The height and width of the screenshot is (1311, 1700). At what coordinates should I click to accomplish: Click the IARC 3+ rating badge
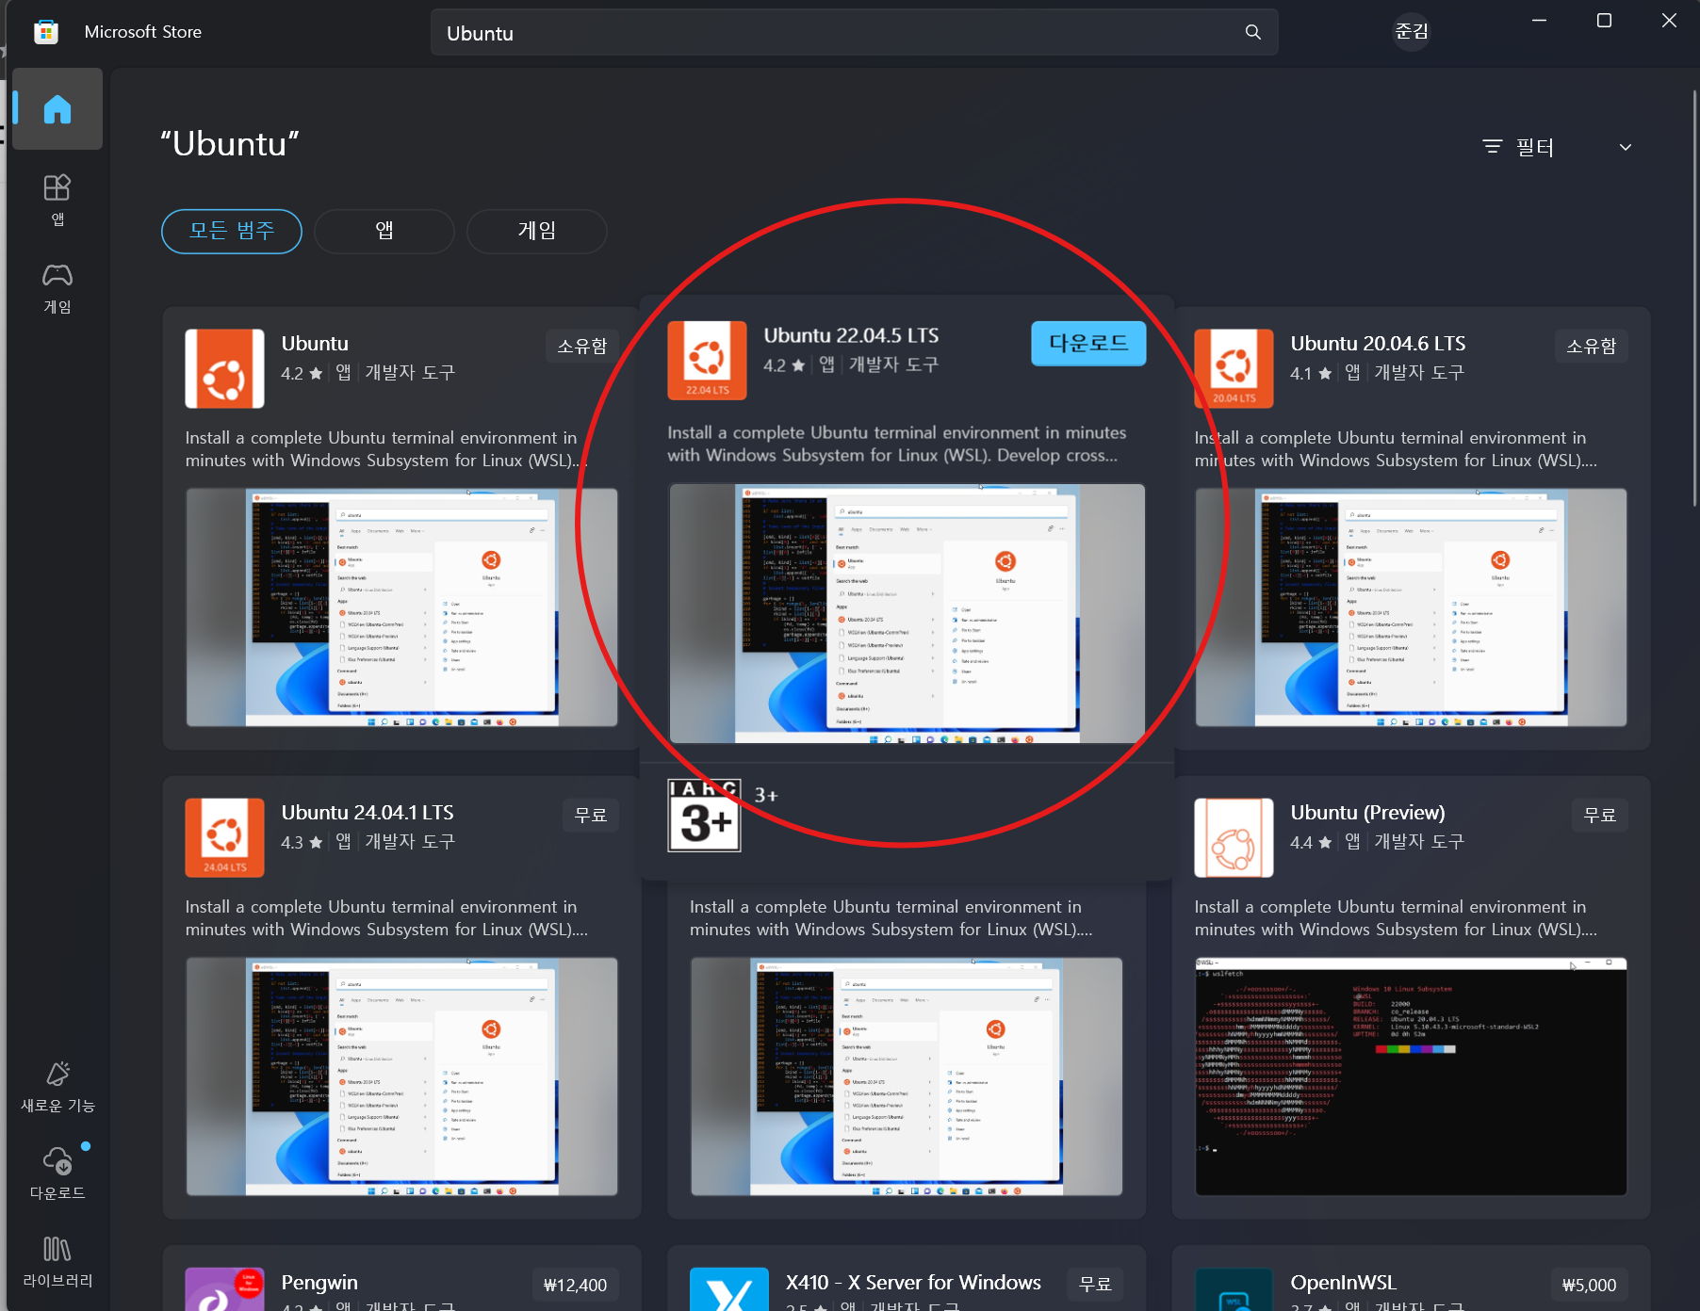(x=704, y=816)
